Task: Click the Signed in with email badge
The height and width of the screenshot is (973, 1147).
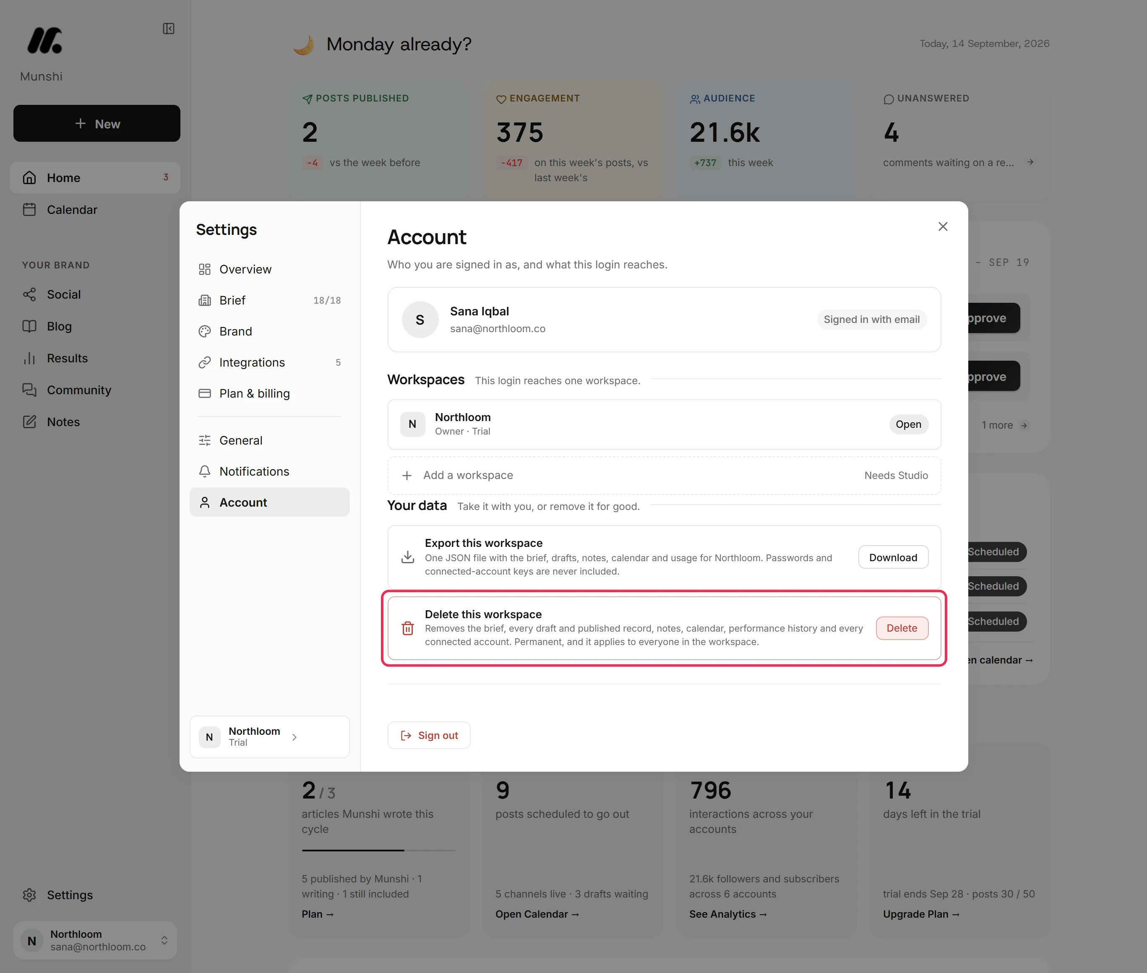Action: (872, 319)
